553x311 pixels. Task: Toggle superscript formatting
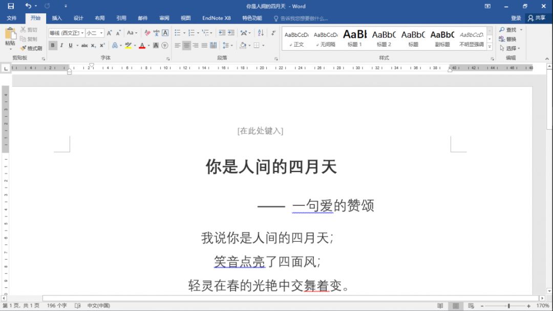point(101,46)
